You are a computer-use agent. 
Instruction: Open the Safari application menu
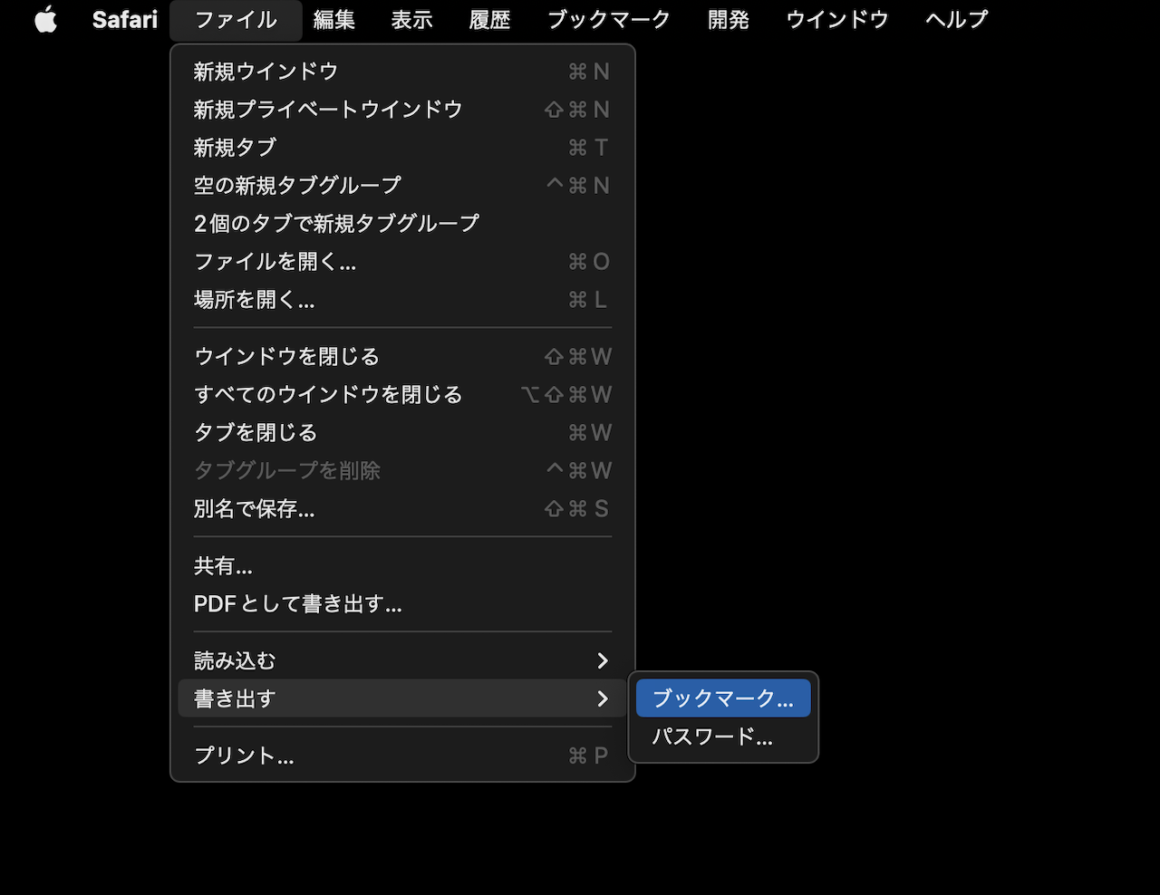pos(125,20)
